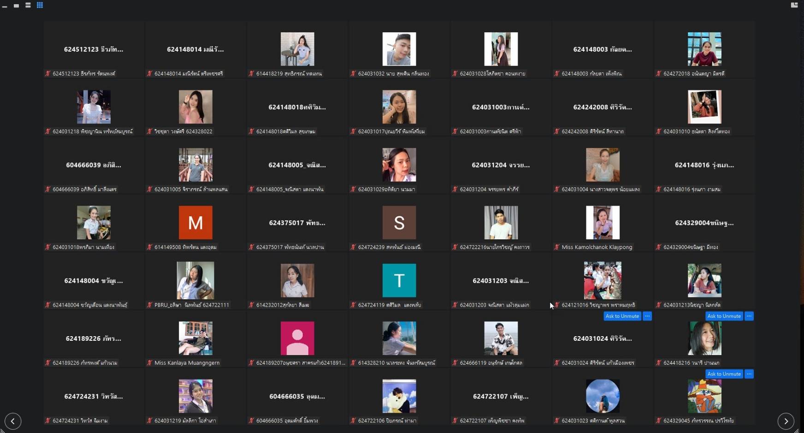
Task: Select the pink default silhouette avatar tile
Action: (297, 338)
